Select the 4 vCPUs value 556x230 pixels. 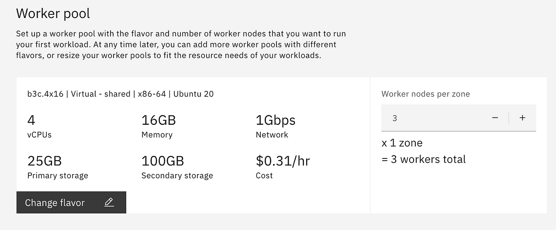[x=31, y=120]
